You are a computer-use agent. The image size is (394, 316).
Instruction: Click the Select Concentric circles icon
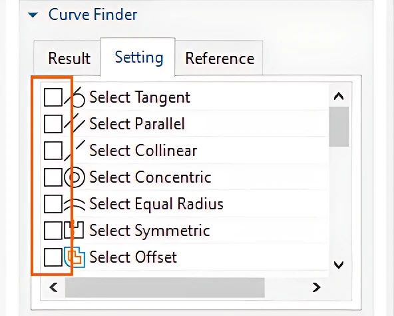75,177
